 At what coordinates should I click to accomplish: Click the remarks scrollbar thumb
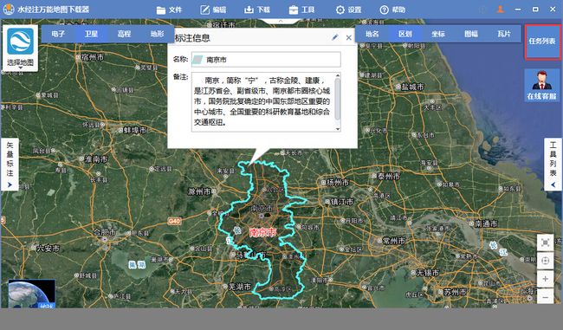pos(338,99)
